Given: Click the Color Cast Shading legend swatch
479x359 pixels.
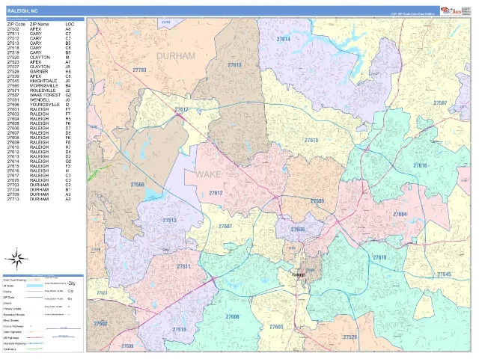Looking at the screenshot, I should click(x=34, y=280).
